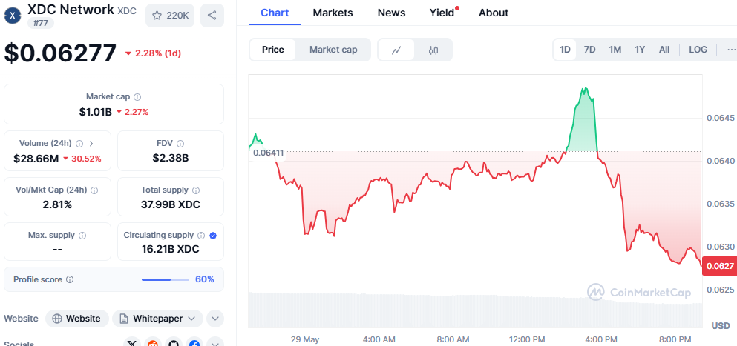
Task: Set the chart range to All
Action: pyautogui.click(x=664, y=50)
